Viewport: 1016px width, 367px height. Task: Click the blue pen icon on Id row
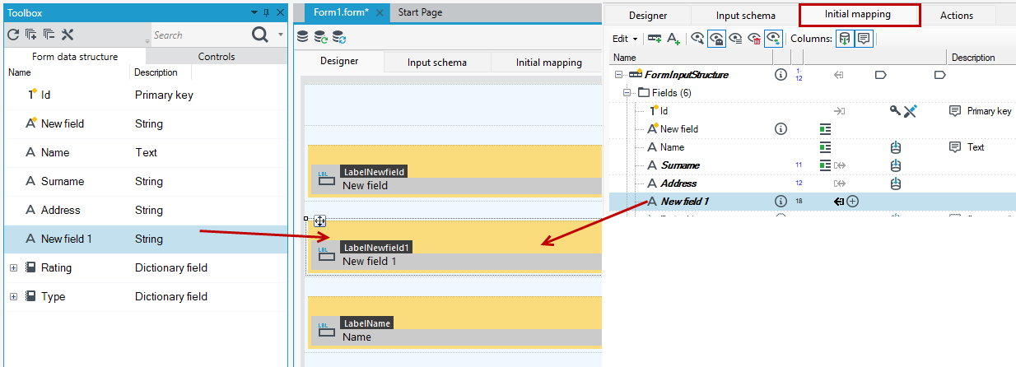click(x=910, y=111)
